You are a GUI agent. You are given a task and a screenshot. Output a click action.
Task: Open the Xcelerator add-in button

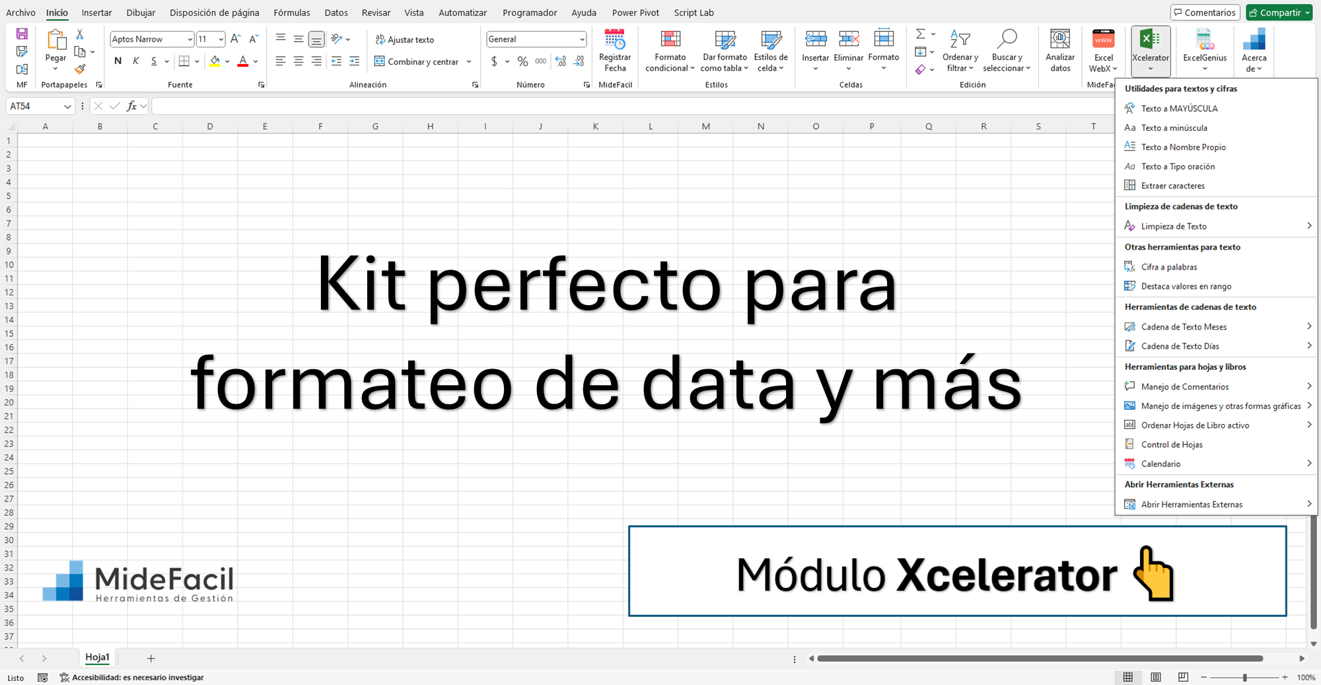[1150, 50]
